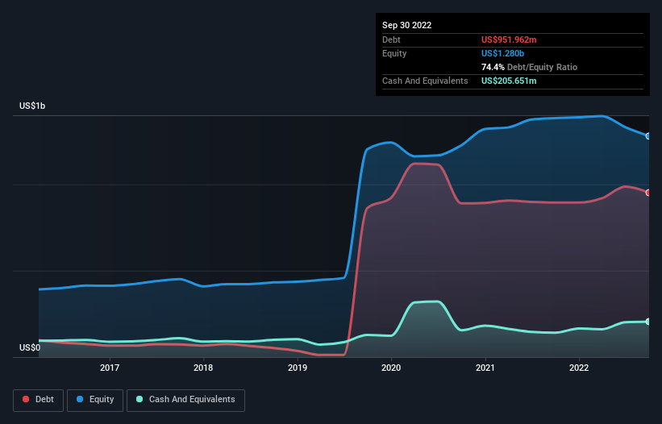Click the 2022 x-axis label

(x=579, y=368)
